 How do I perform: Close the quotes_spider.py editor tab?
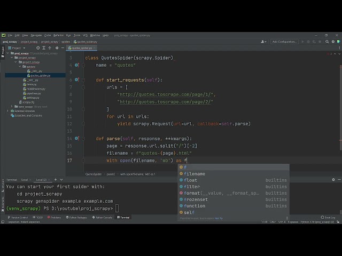(95, 48)
